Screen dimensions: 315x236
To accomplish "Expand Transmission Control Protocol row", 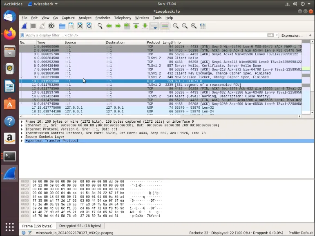I will click(x=22, y=133).
